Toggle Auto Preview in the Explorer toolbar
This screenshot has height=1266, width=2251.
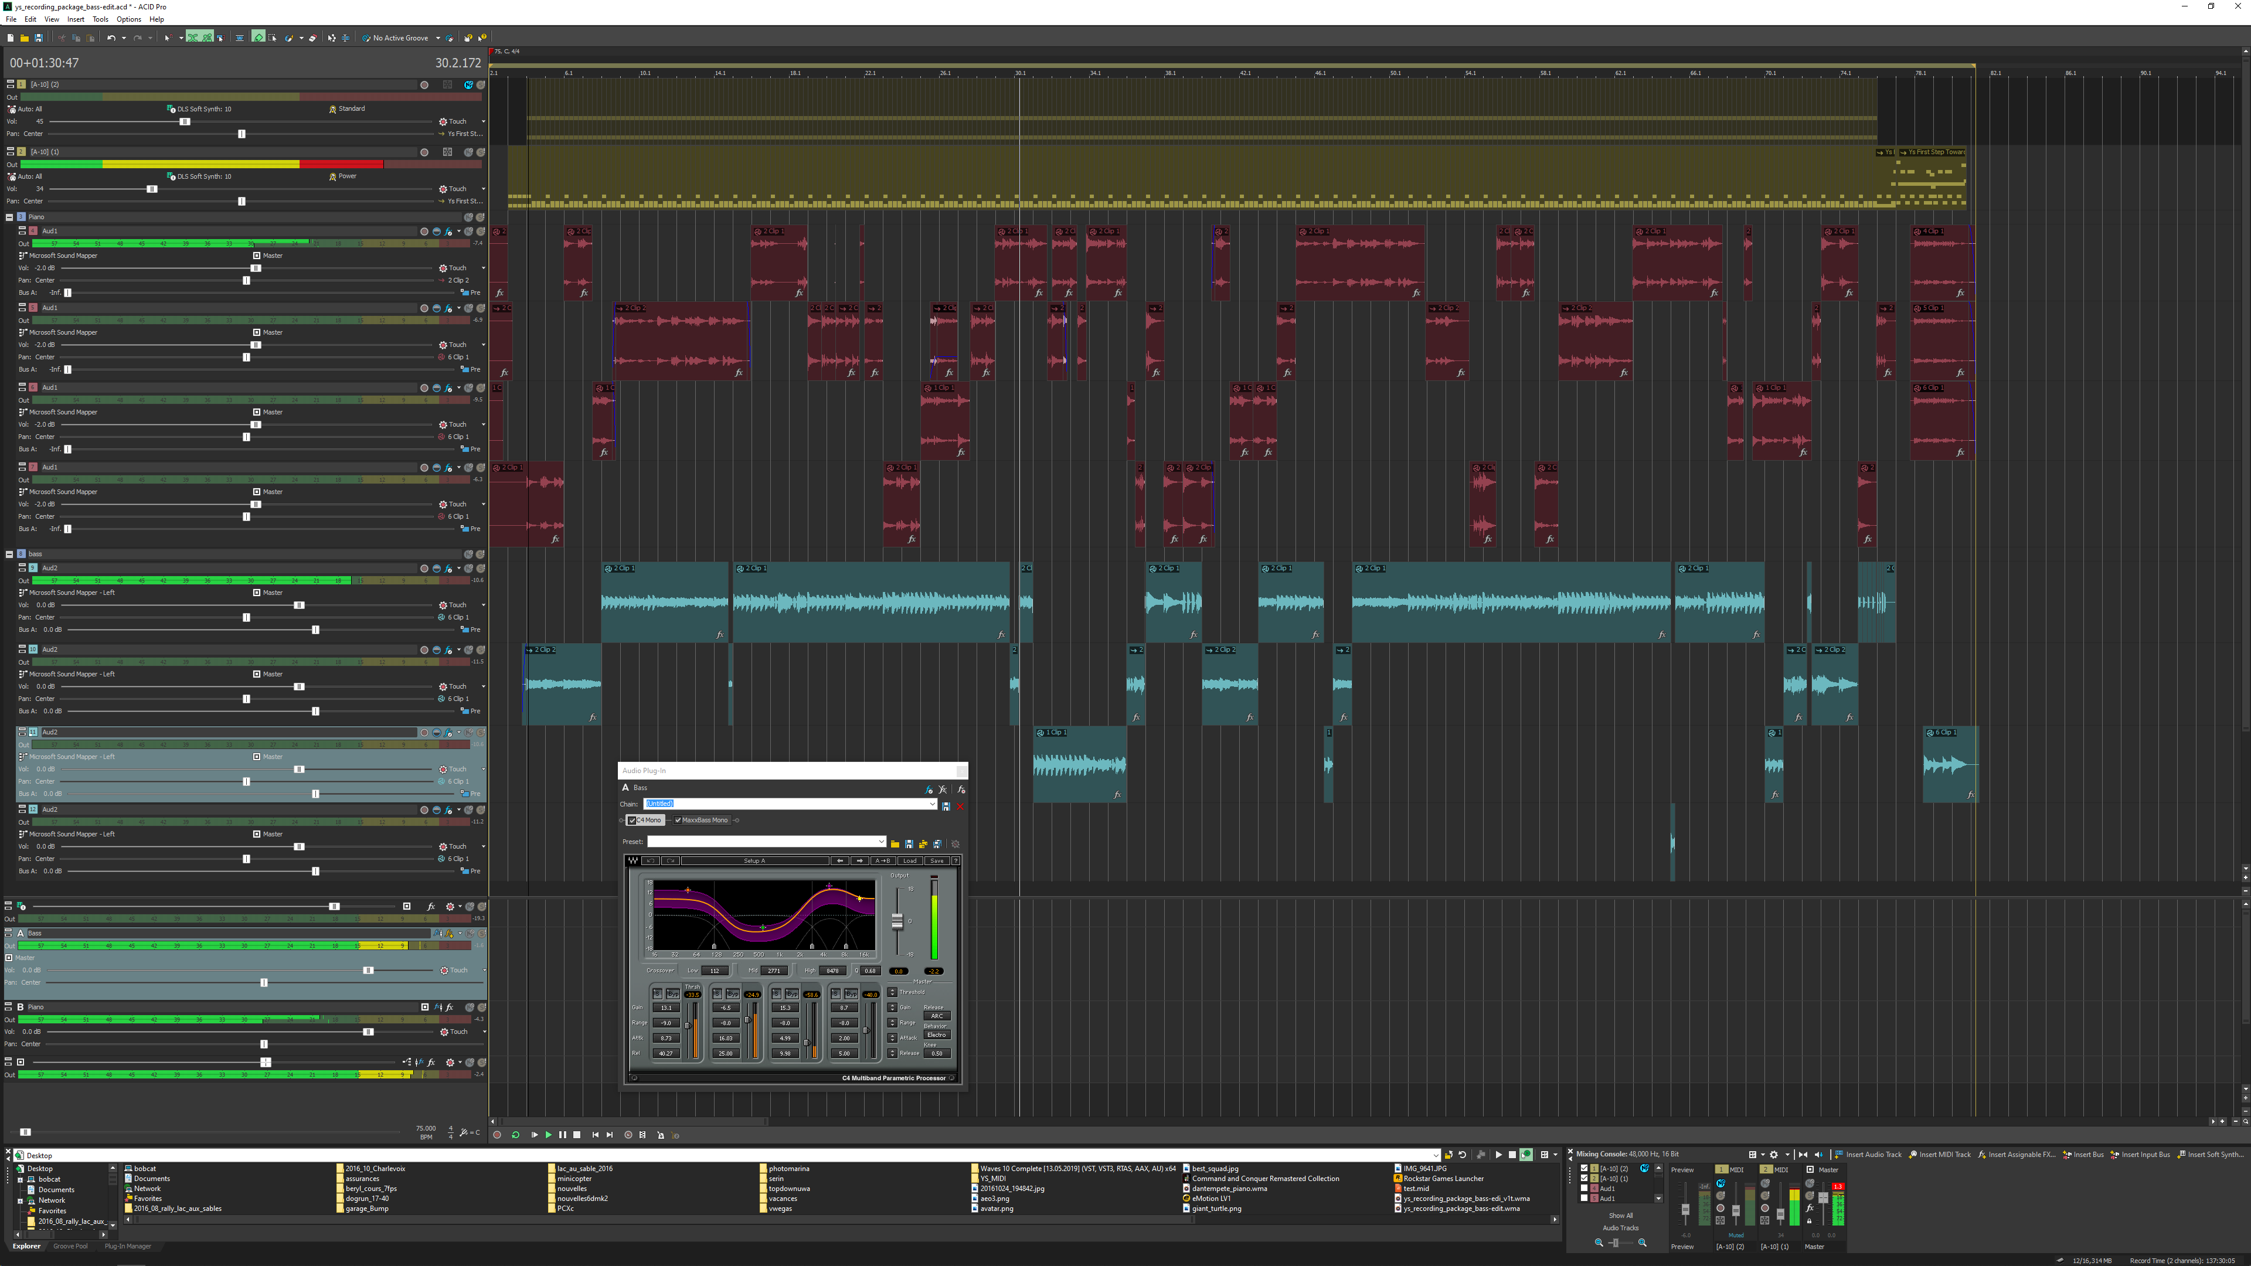(x=1526, y=1155)
